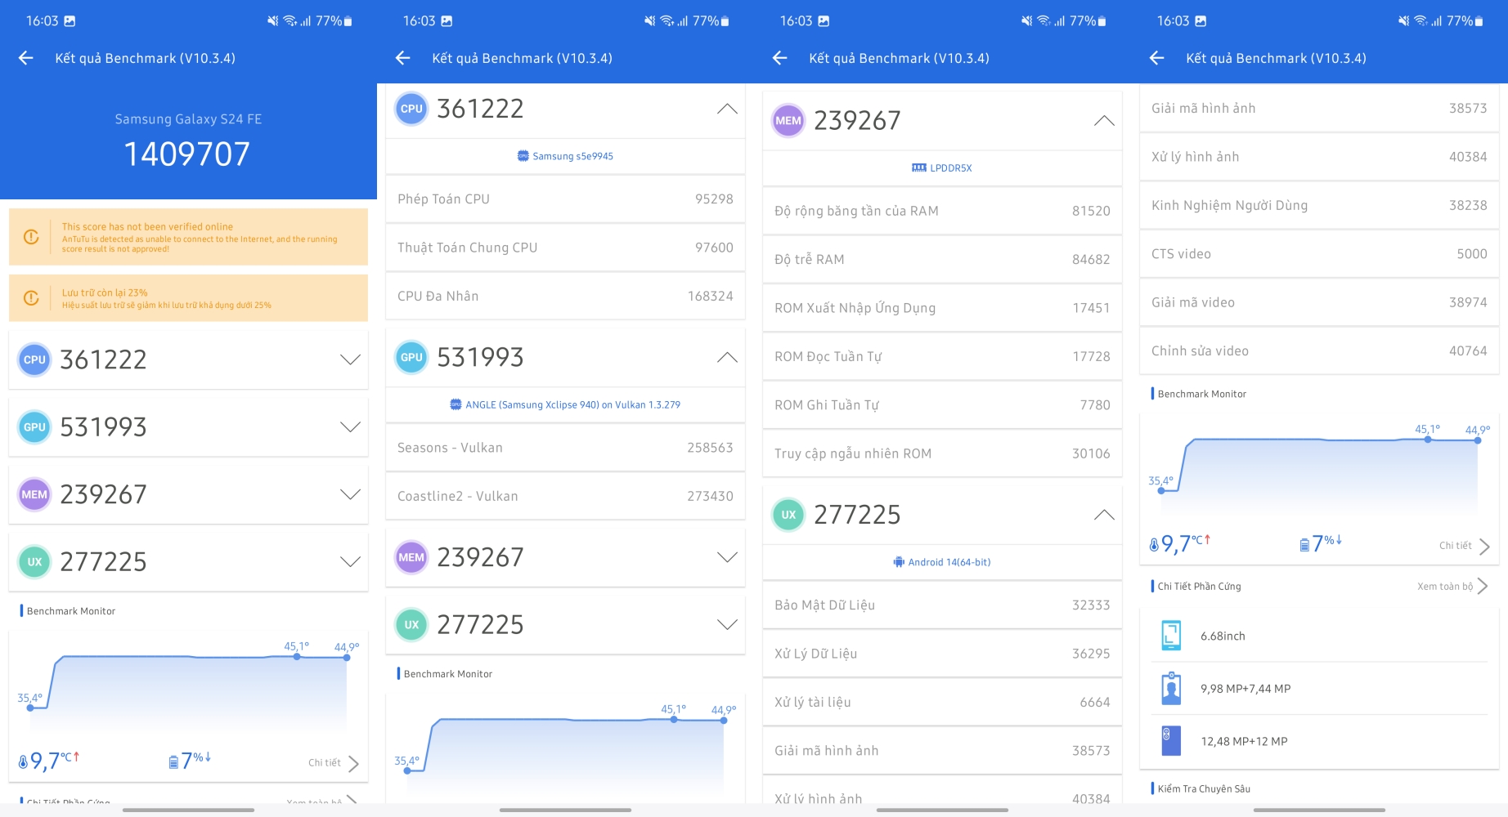Open "Xem toàn bộ" next to Chi Tiết Phần Cứng

coord(1452,587)
